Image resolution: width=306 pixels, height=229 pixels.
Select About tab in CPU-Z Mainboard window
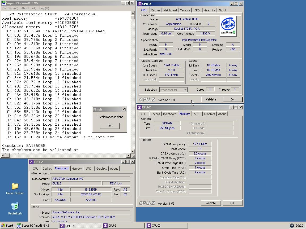pos(114,169)
